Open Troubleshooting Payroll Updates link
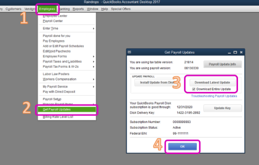Image resolution: width=259 pixels, height=165 pixels. (214, 96)
